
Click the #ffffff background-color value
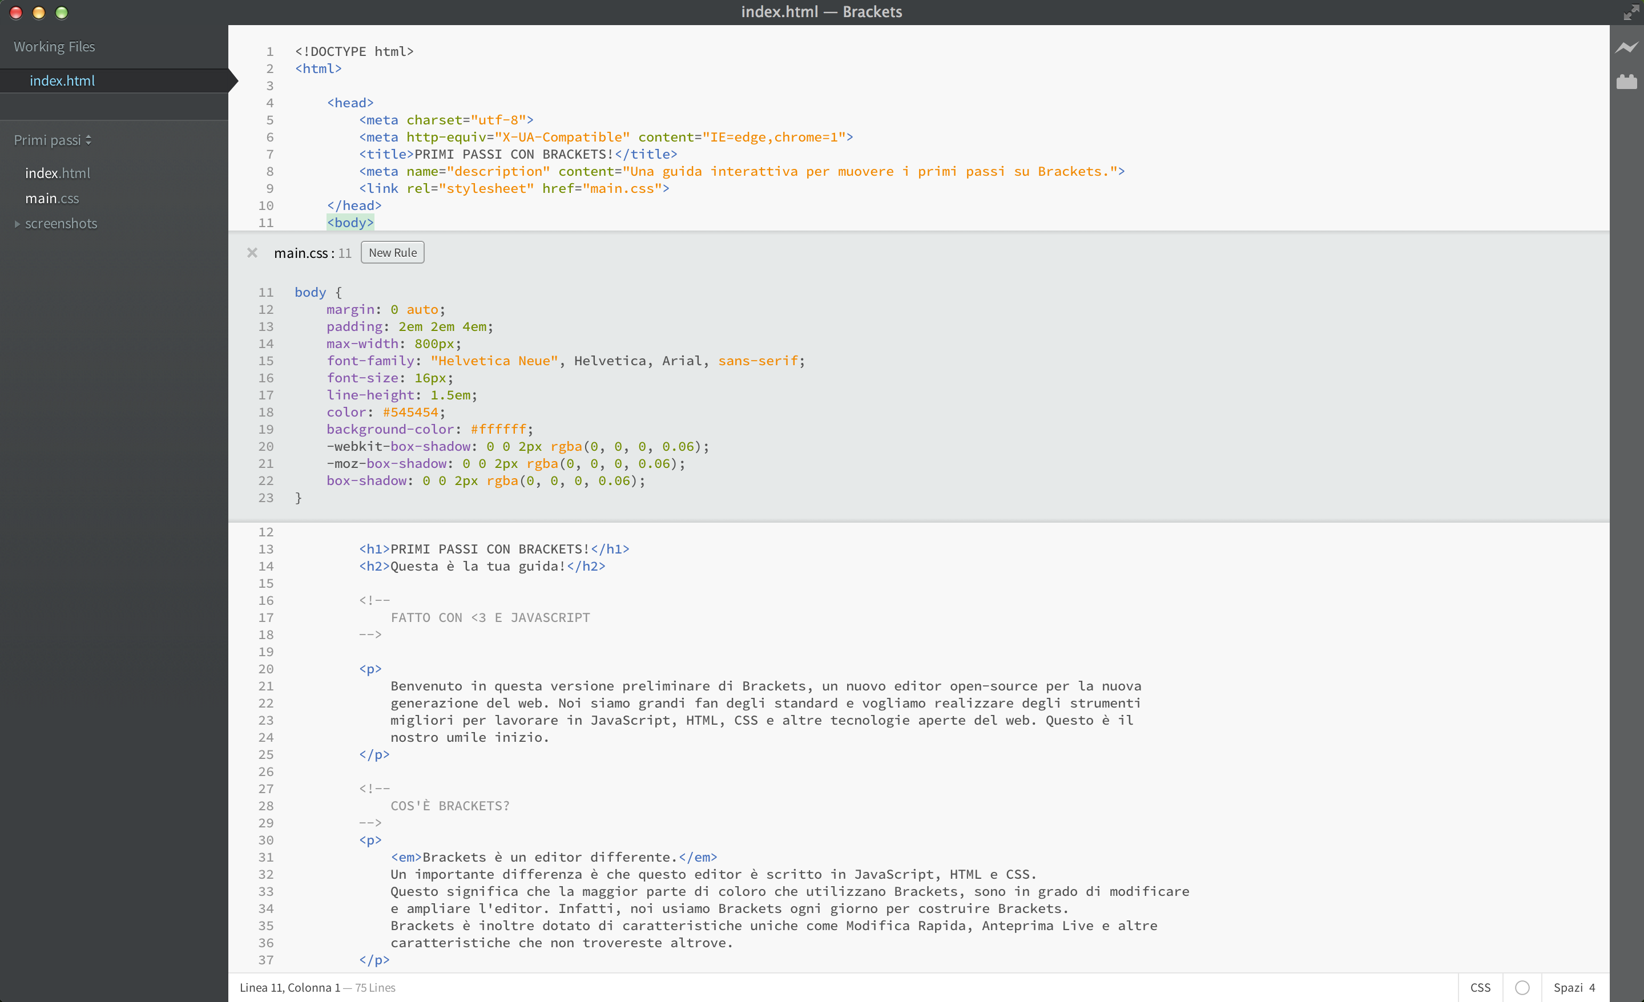click(498, 429)
